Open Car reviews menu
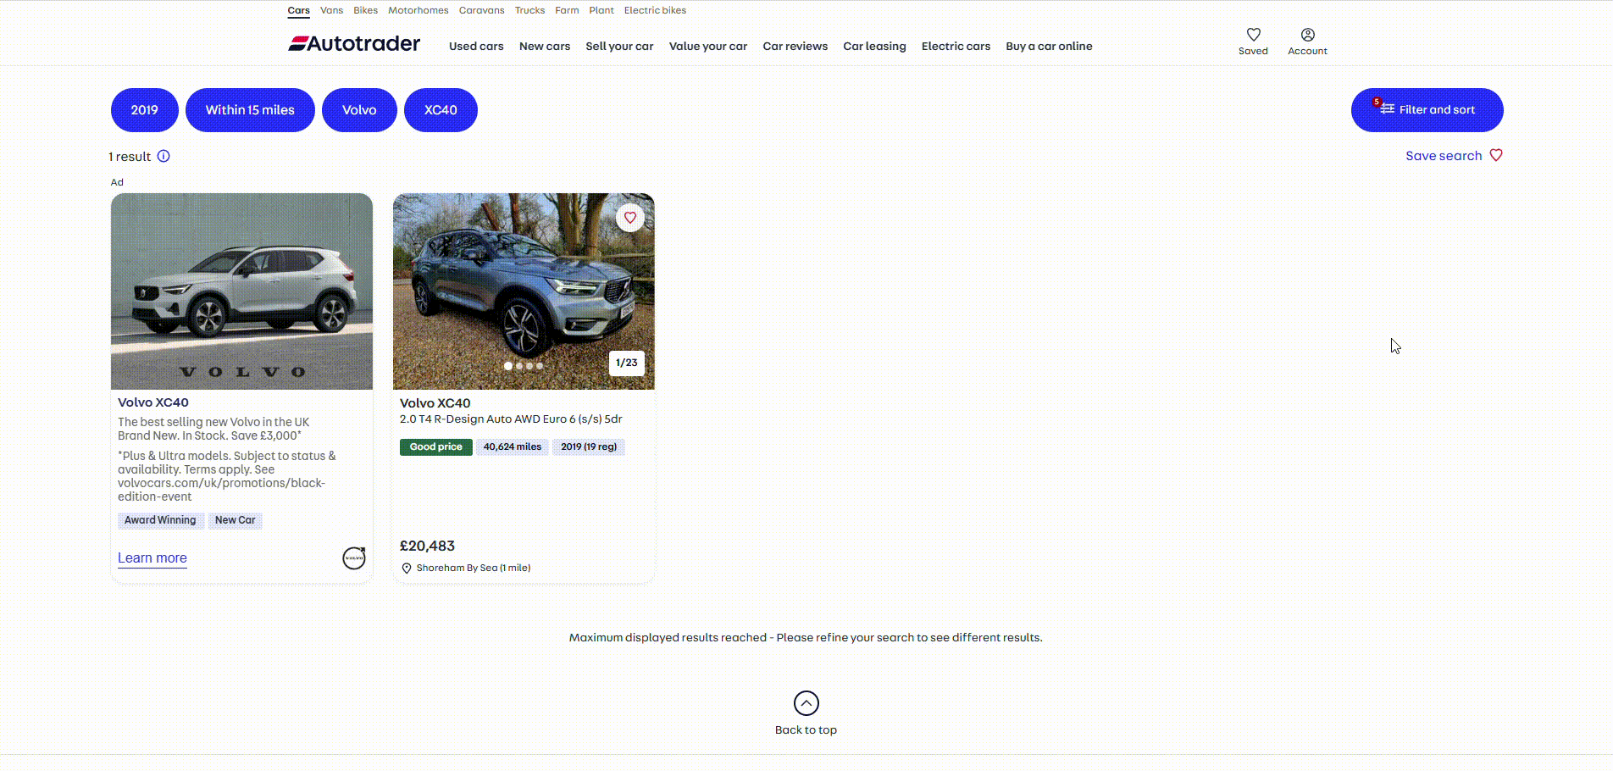 [x=795, y=47]
